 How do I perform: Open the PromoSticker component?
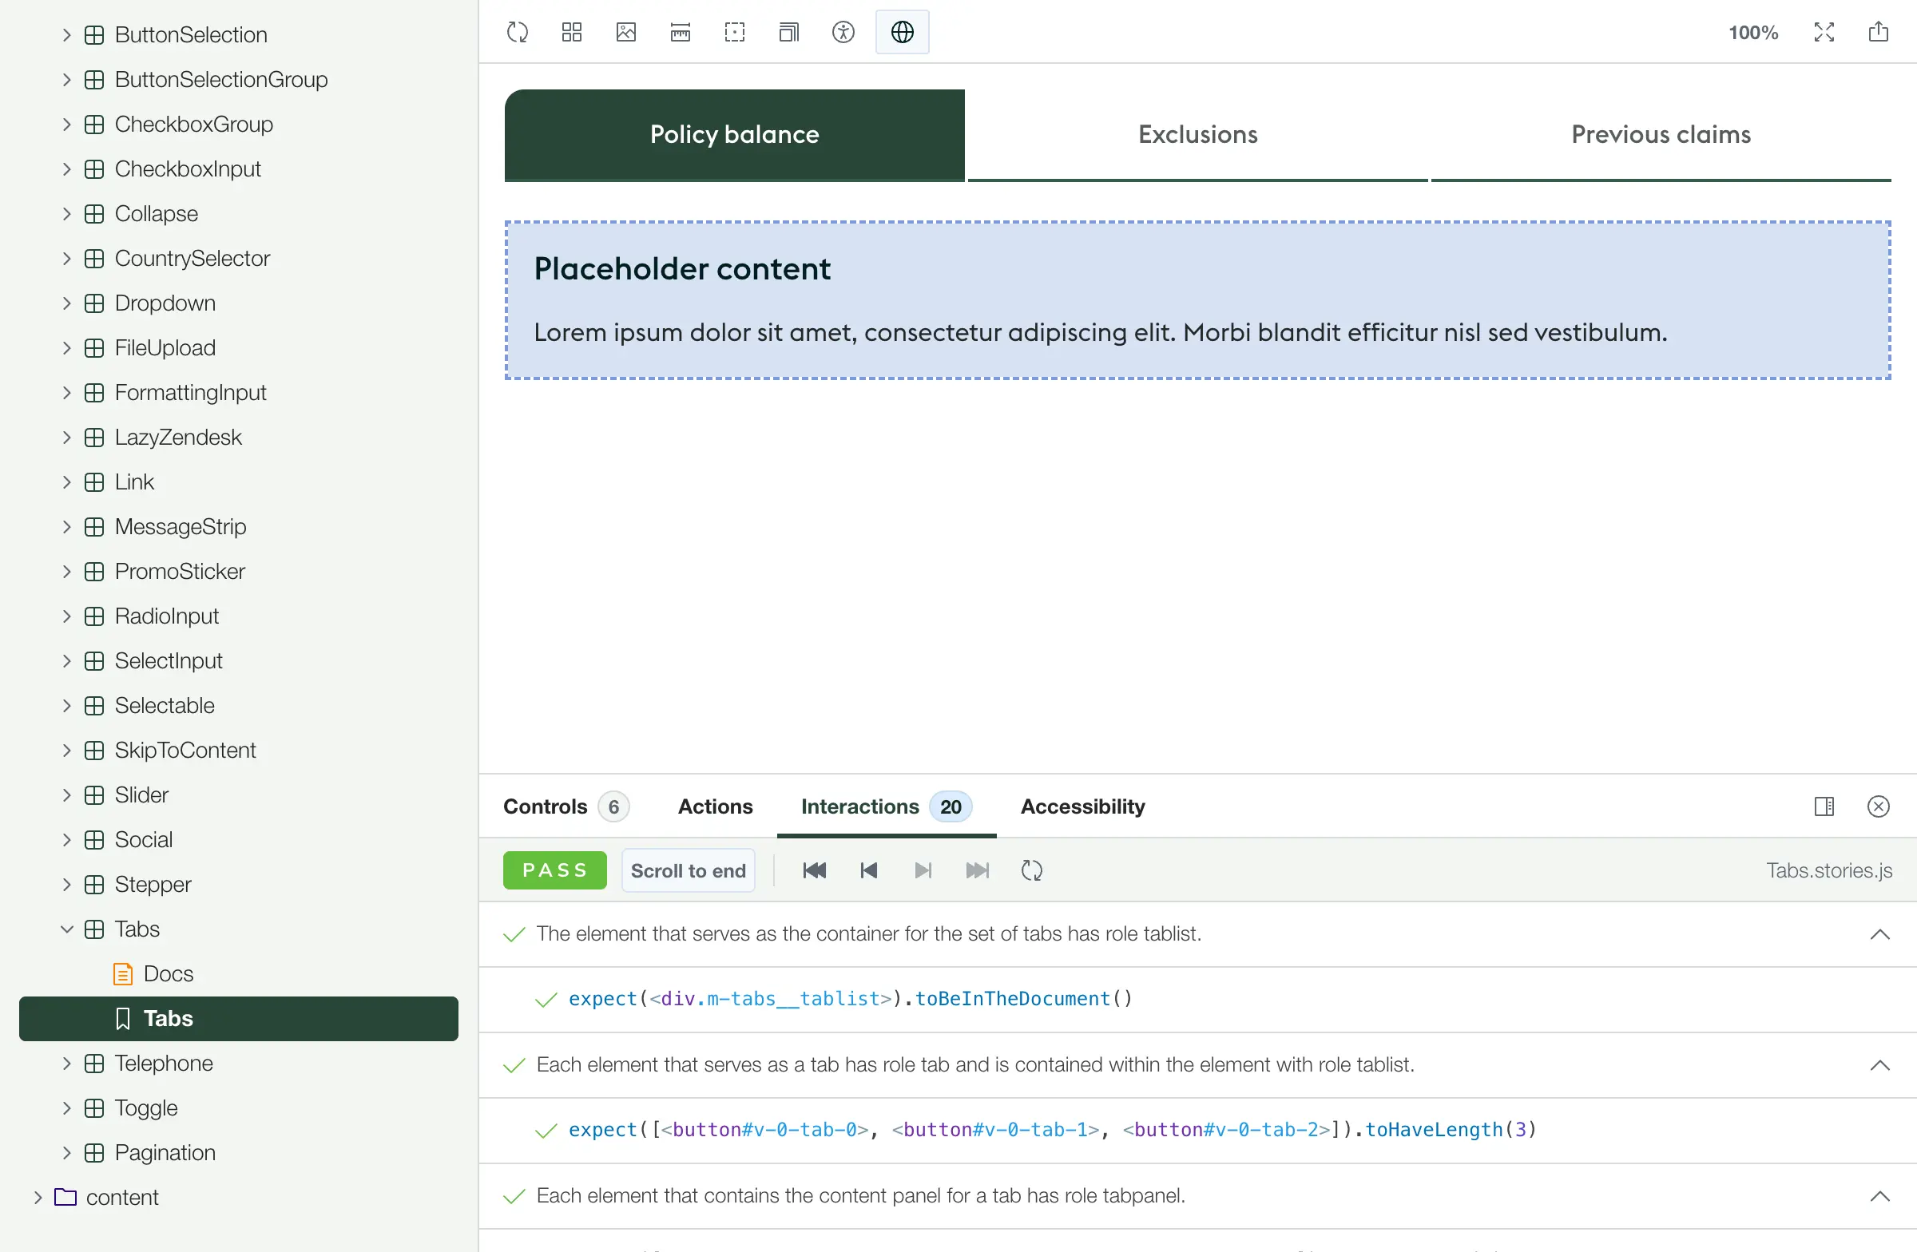click(180, 572)
